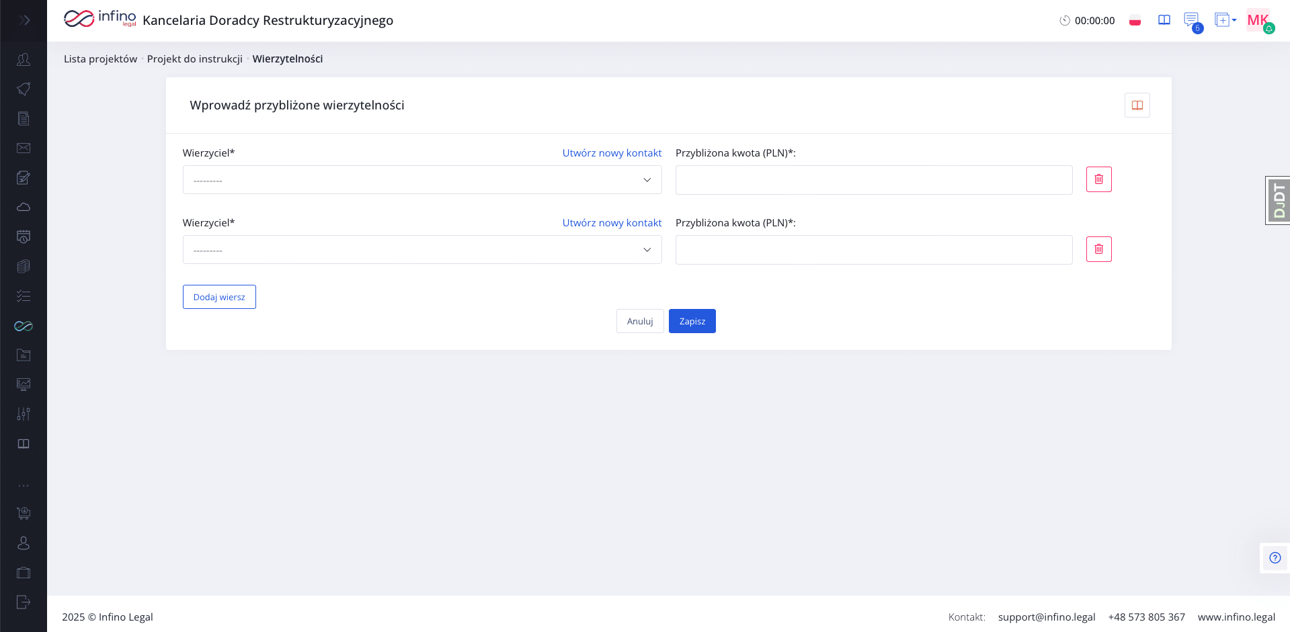Click the Polish flag language selector
The height and width of the screenshot is (632, 1290).
(x=1135, y=21)
